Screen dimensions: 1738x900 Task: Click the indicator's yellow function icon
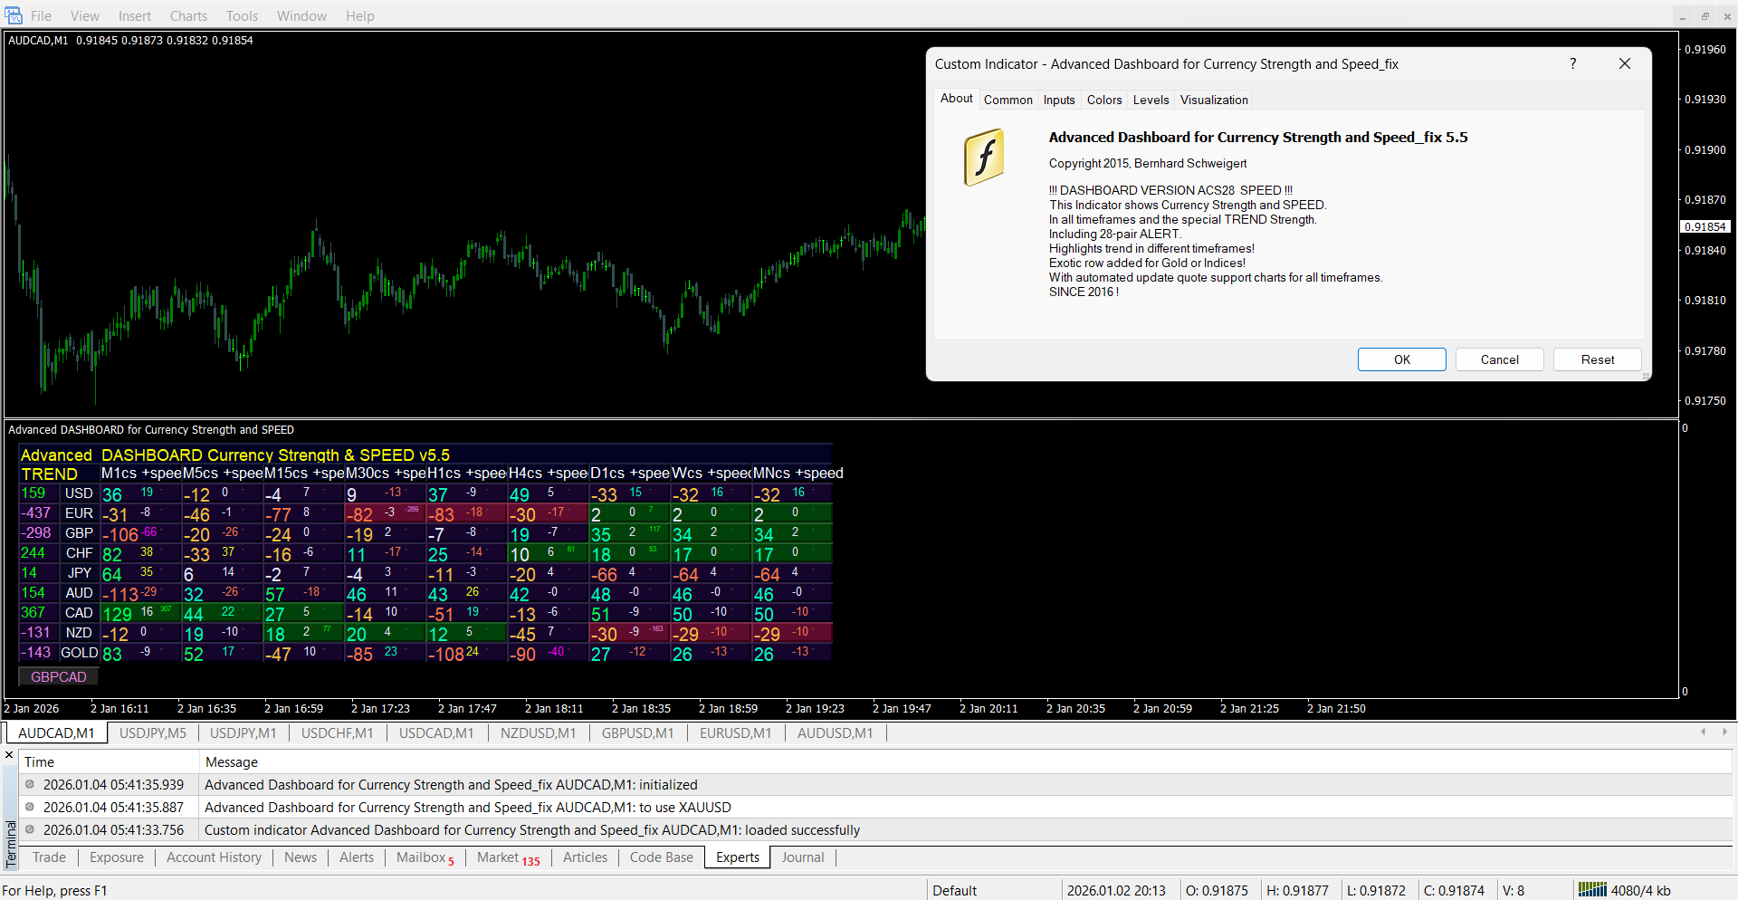pos(984,158)
